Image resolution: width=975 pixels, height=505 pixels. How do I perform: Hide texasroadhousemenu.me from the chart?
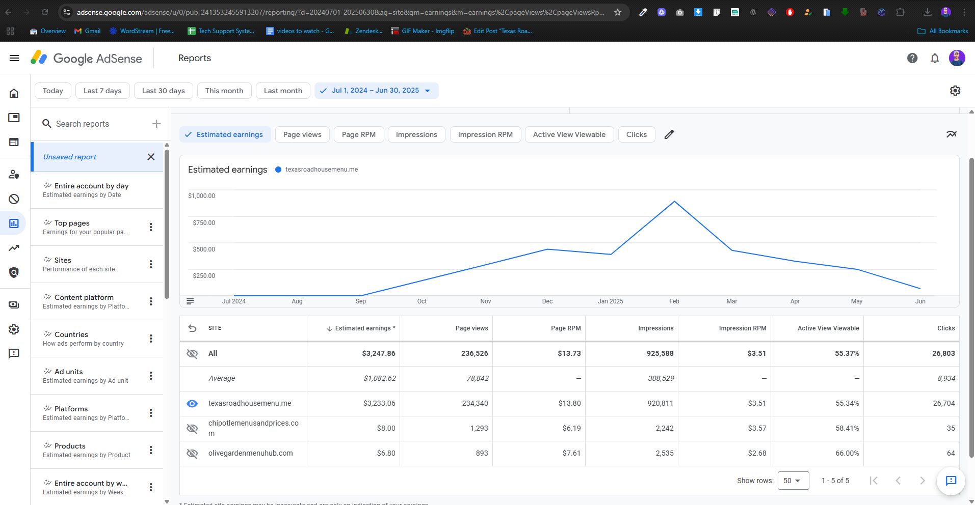tap(192, 404)
